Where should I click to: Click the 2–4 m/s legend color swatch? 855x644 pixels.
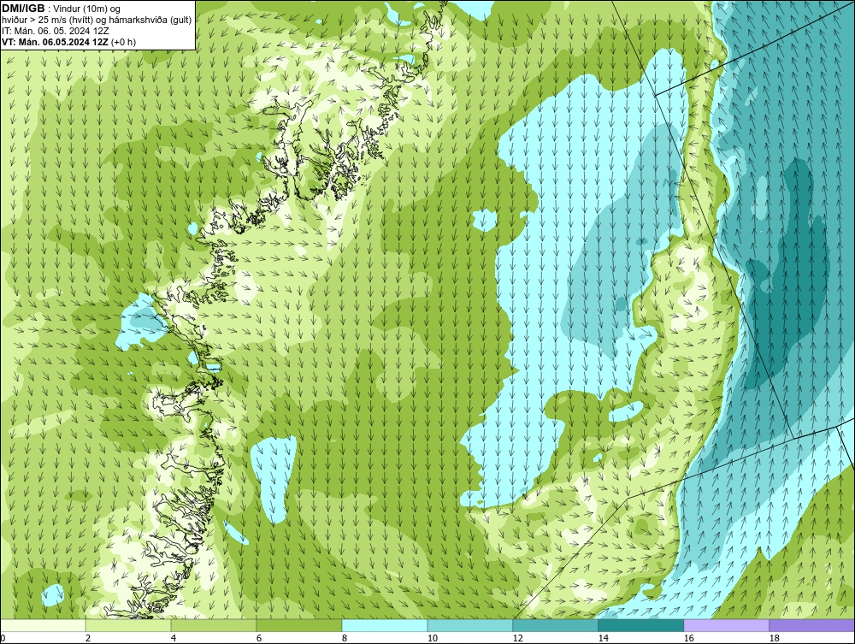(x=128, y=625)
